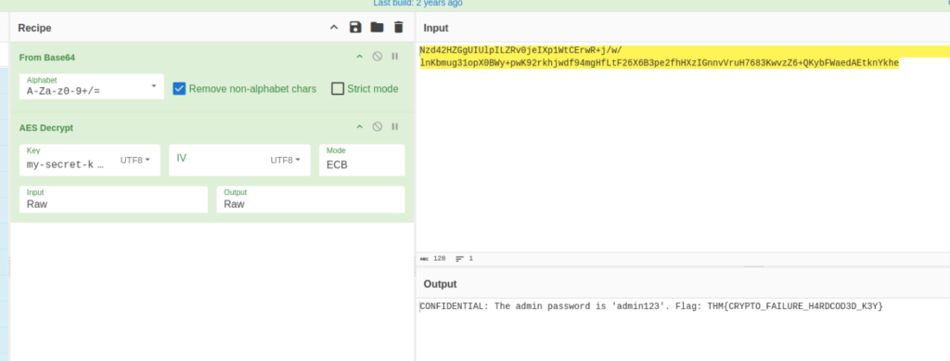The image size is (950, 361).
Task: Open the Mode dropdown showing ECB
Action: click(362, 160)
